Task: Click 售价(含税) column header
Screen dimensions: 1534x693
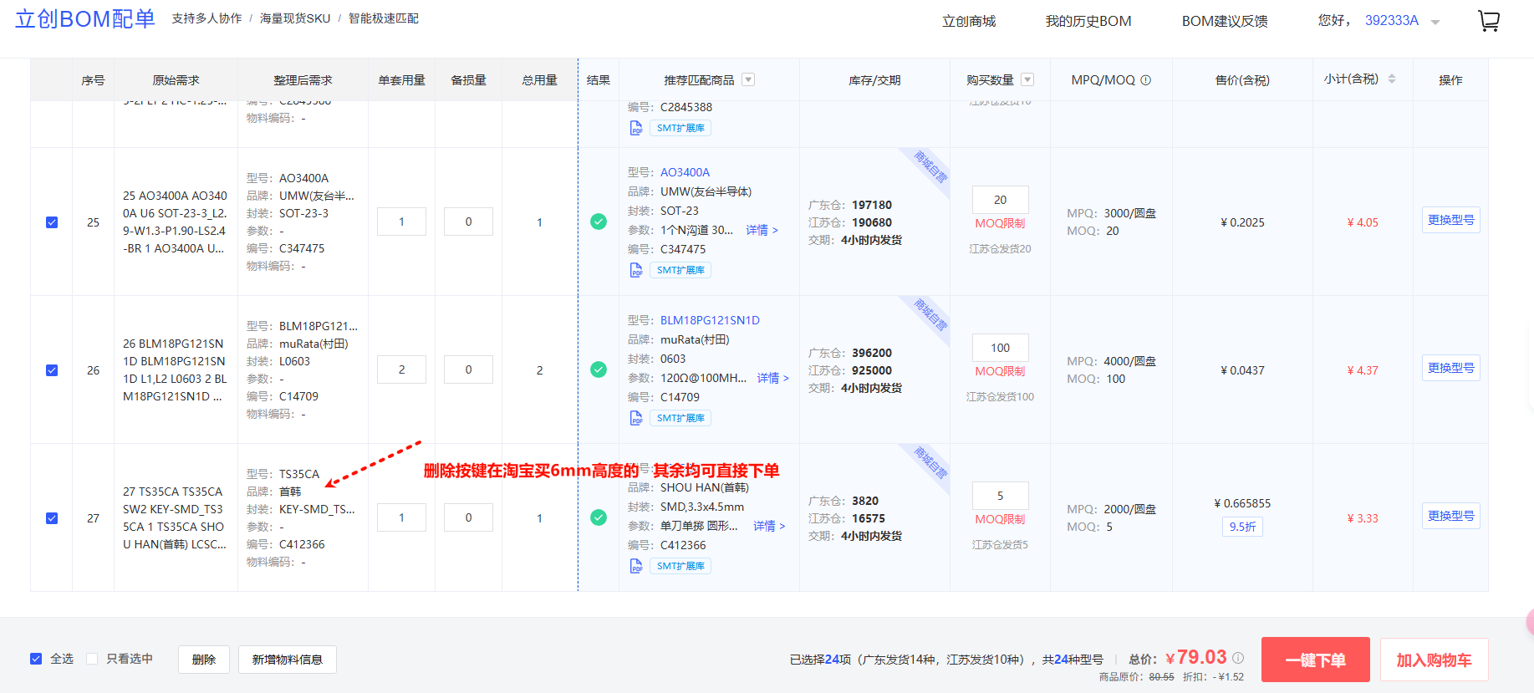Action: (x=1242, y=80)
